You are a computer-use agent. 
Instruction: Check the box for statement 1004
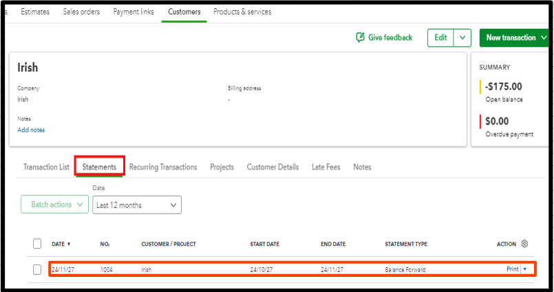click(x=37, y=269)
